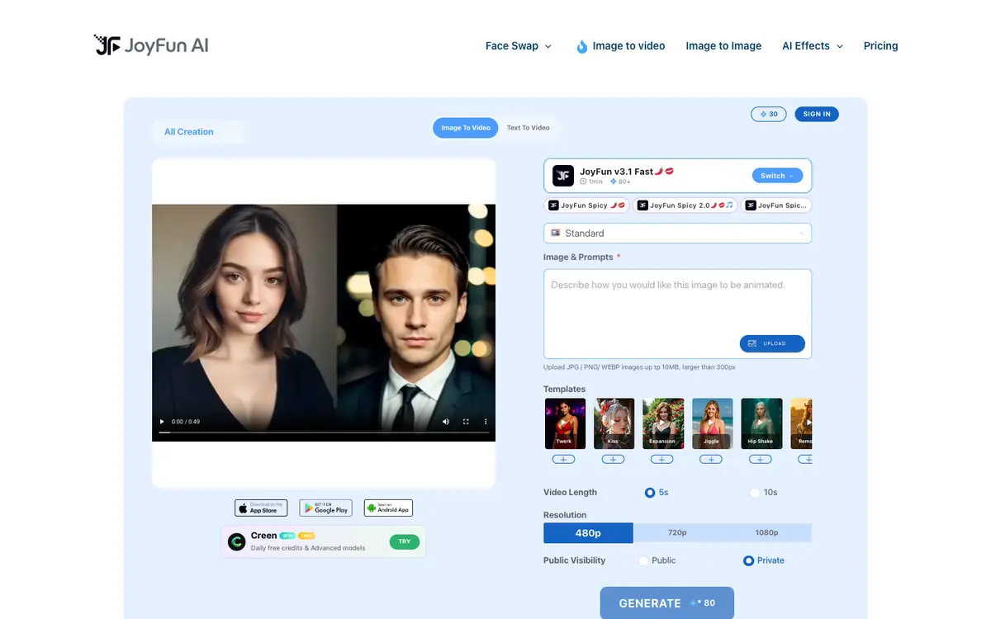Expand the Face Swap menu
This screenshot has width=991, height=619.
click(x=518, y=46)
